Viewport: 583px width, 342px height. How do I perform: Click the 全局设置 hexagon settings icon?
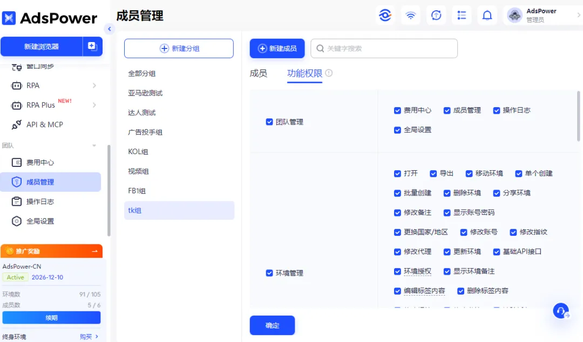pyautogui.click(x=17, y=221)
